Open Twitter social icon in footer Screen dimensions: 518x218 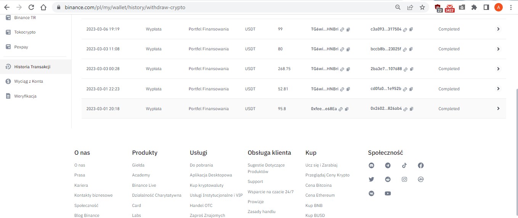tap(372, 179)
